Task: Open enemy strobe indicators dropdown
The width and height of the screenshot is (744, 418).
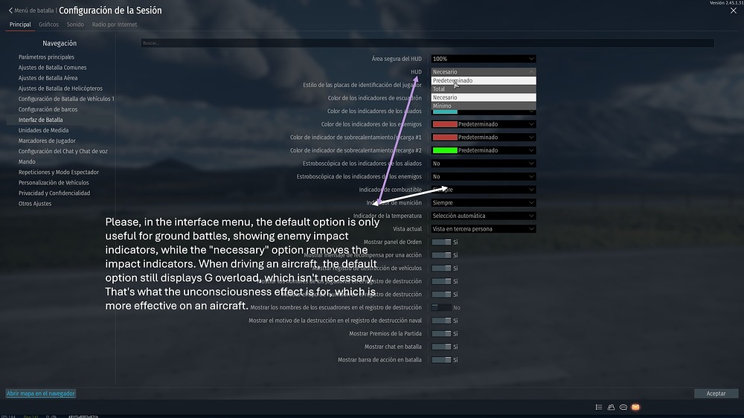Action: pyautogui.click(x=484, y=176)
